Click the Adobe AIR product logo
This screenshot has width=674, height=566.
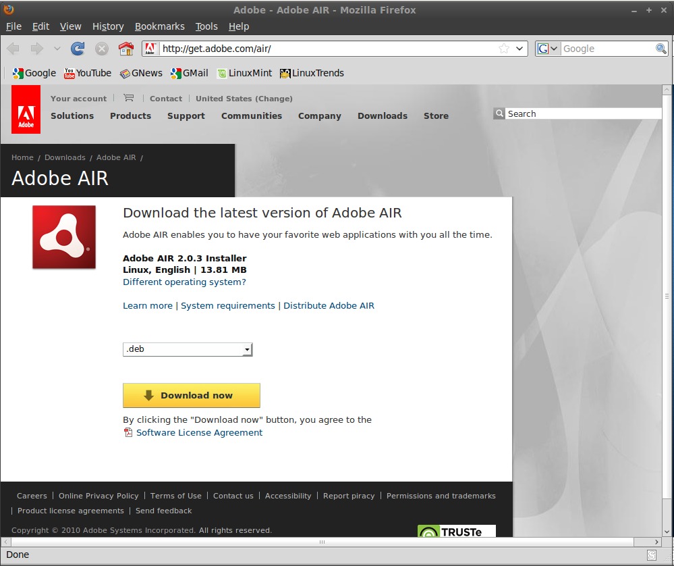64,237
